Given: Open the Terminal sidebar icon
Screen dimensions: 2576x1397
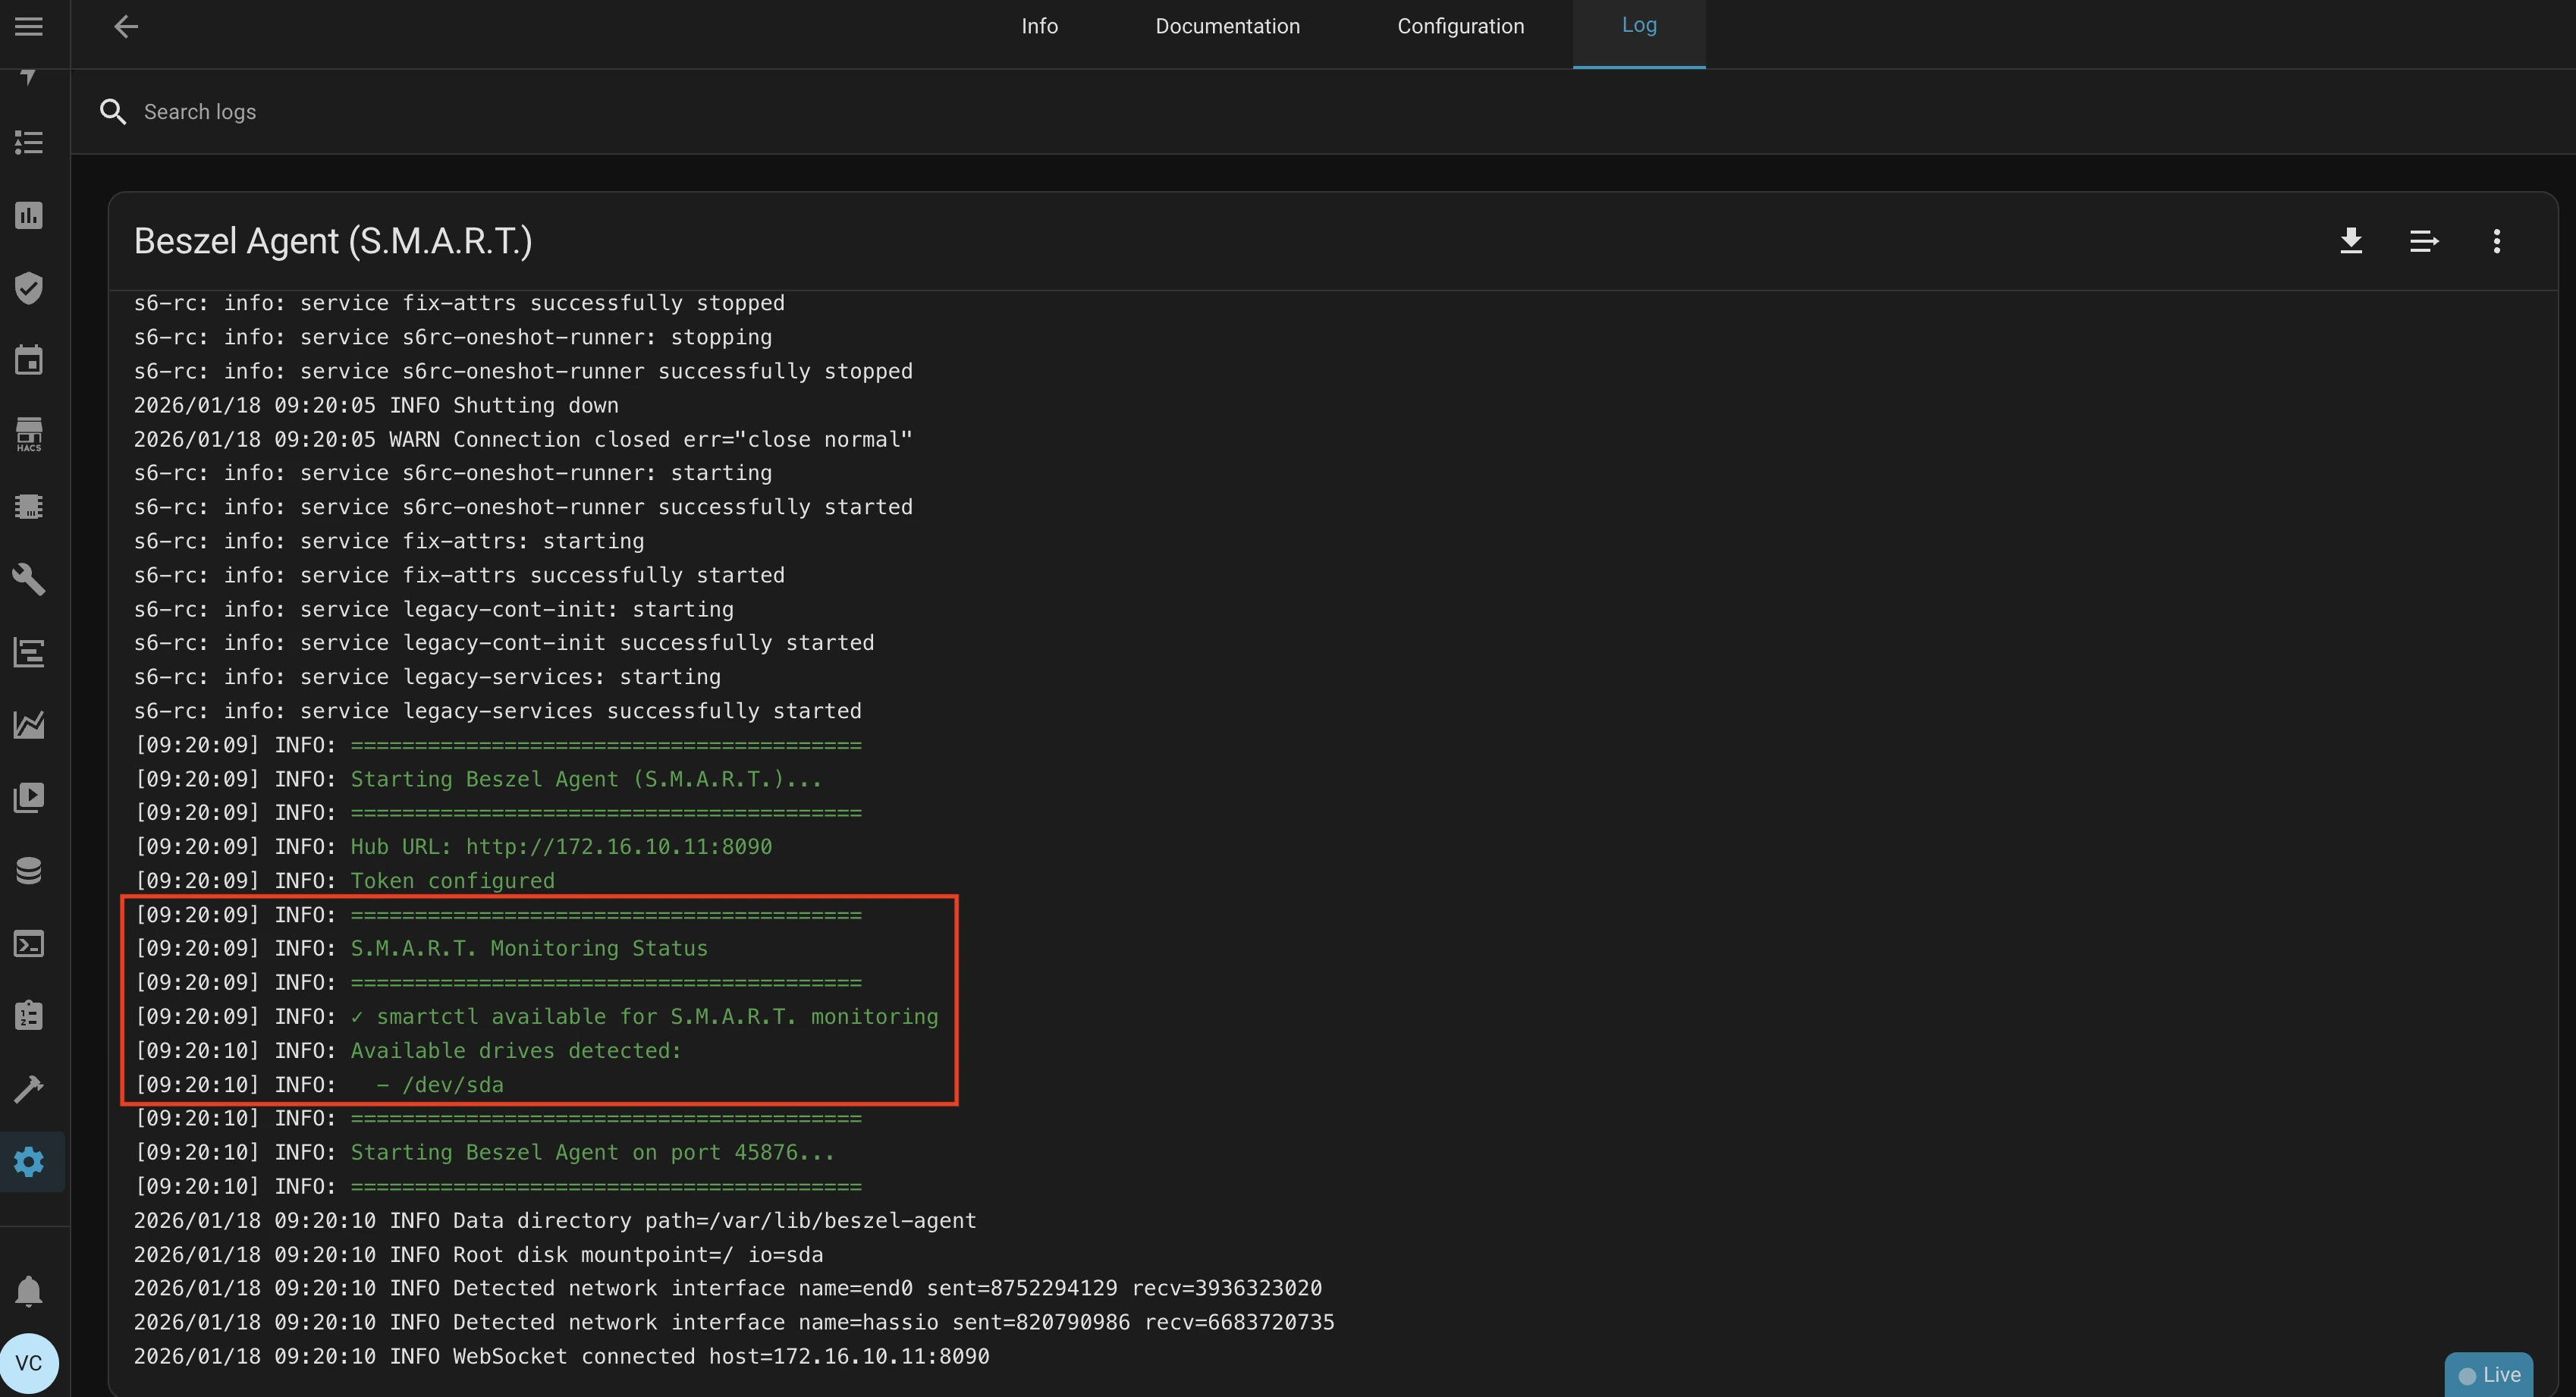Looking at the screenshot, I should (x=29, y=943).
